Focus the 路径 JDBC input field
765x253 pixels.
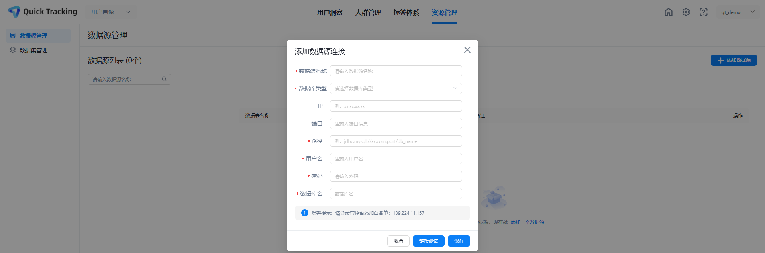tap(396, 141)
